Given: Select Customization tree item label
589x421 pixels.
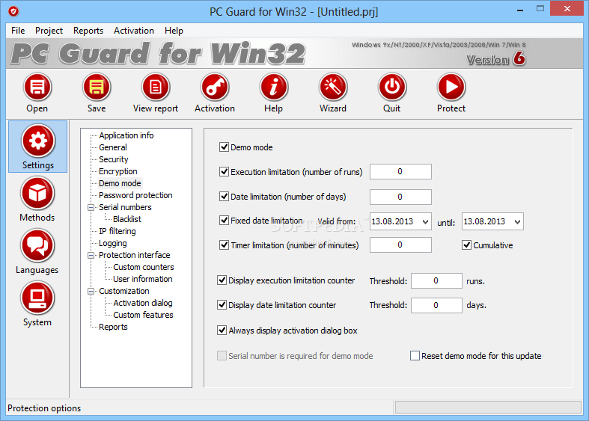Looking at the screenshot, I should (124, 291).
